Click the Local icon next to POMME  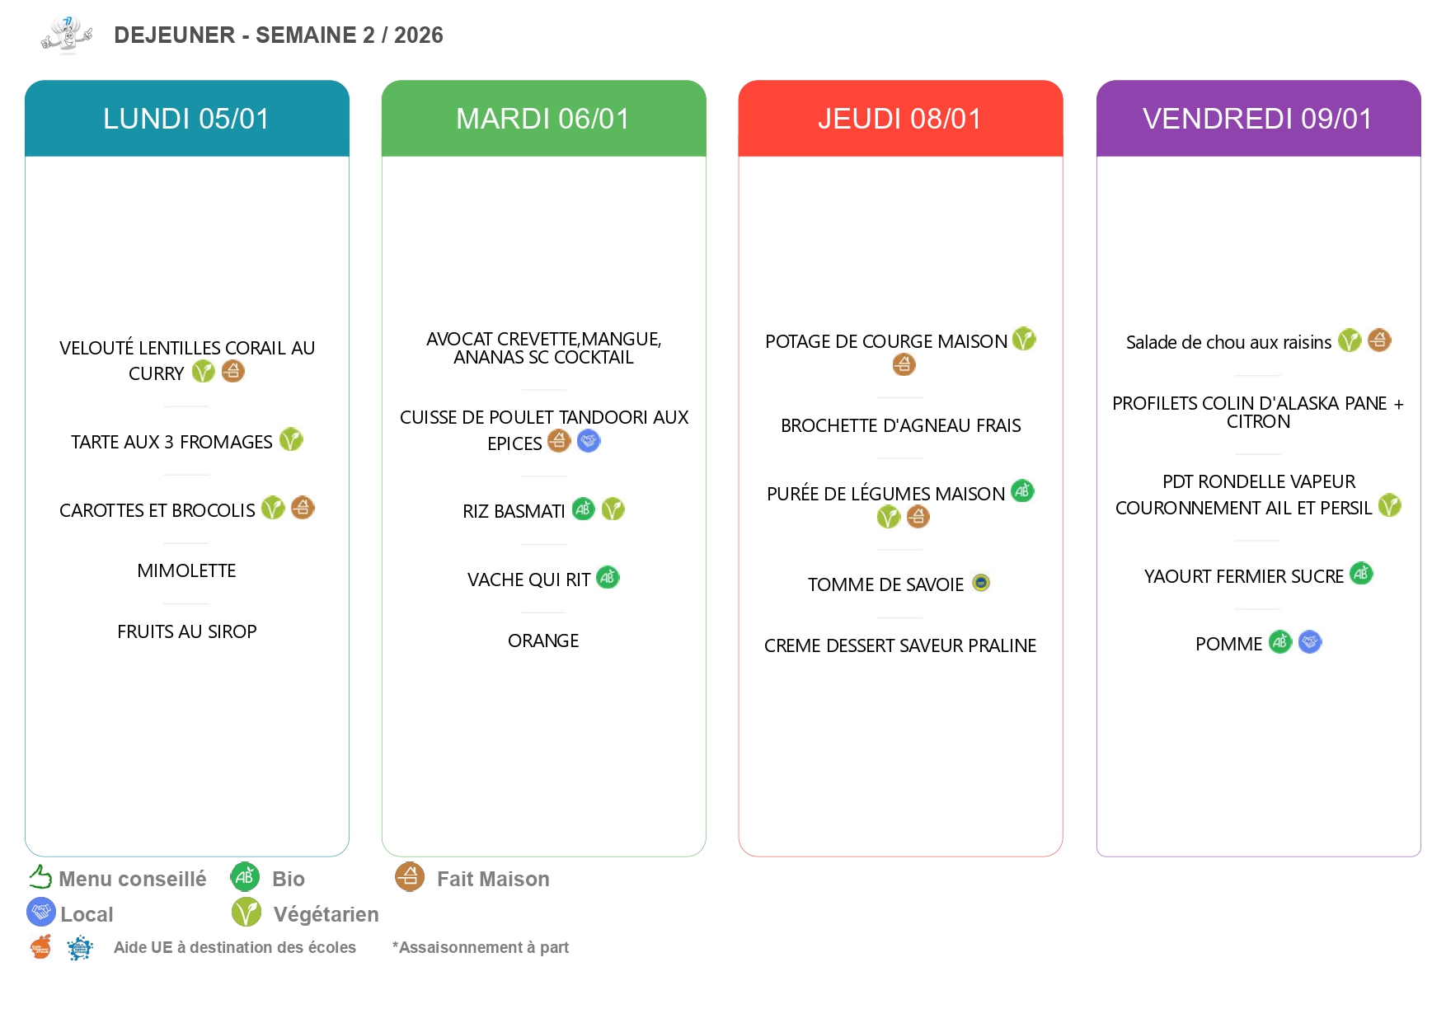1309,642
